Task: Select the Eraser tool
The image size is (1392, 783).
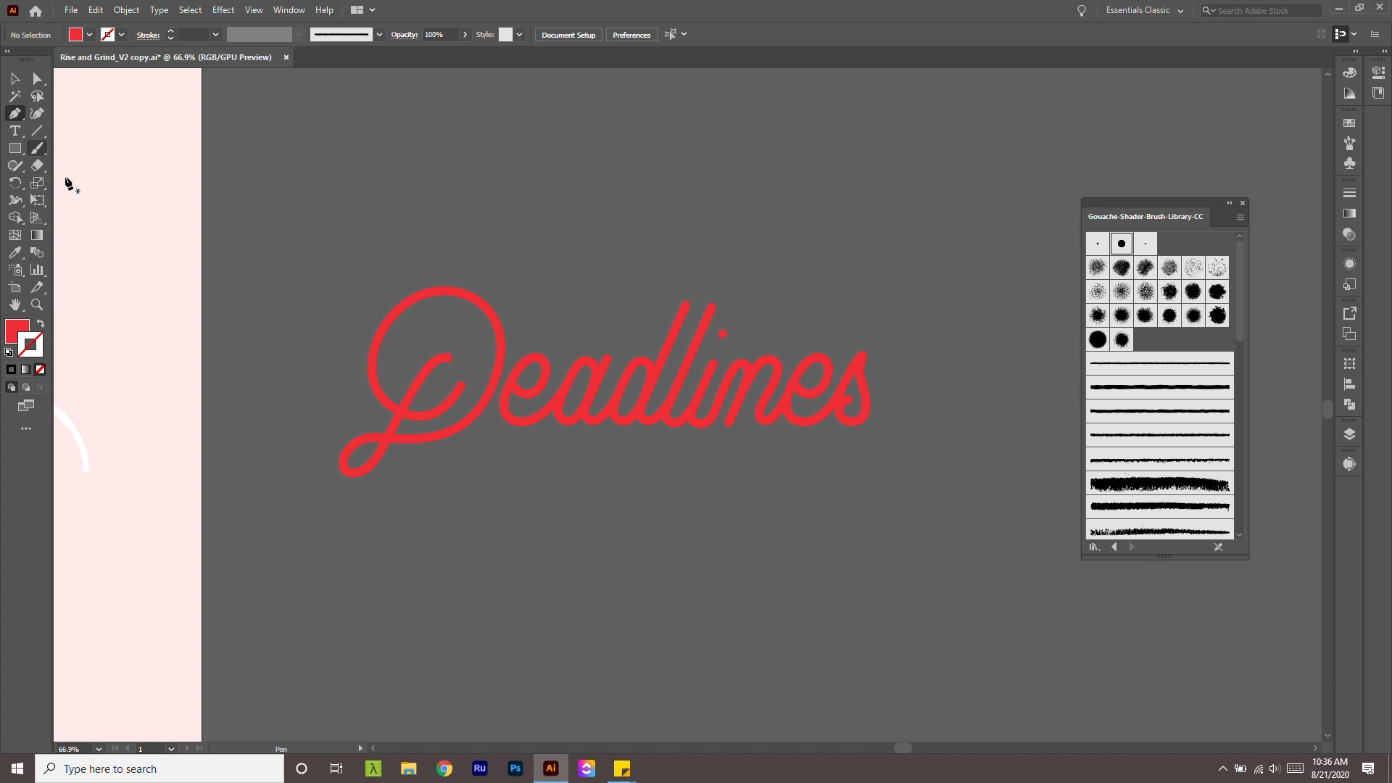Action: (37, 165)
